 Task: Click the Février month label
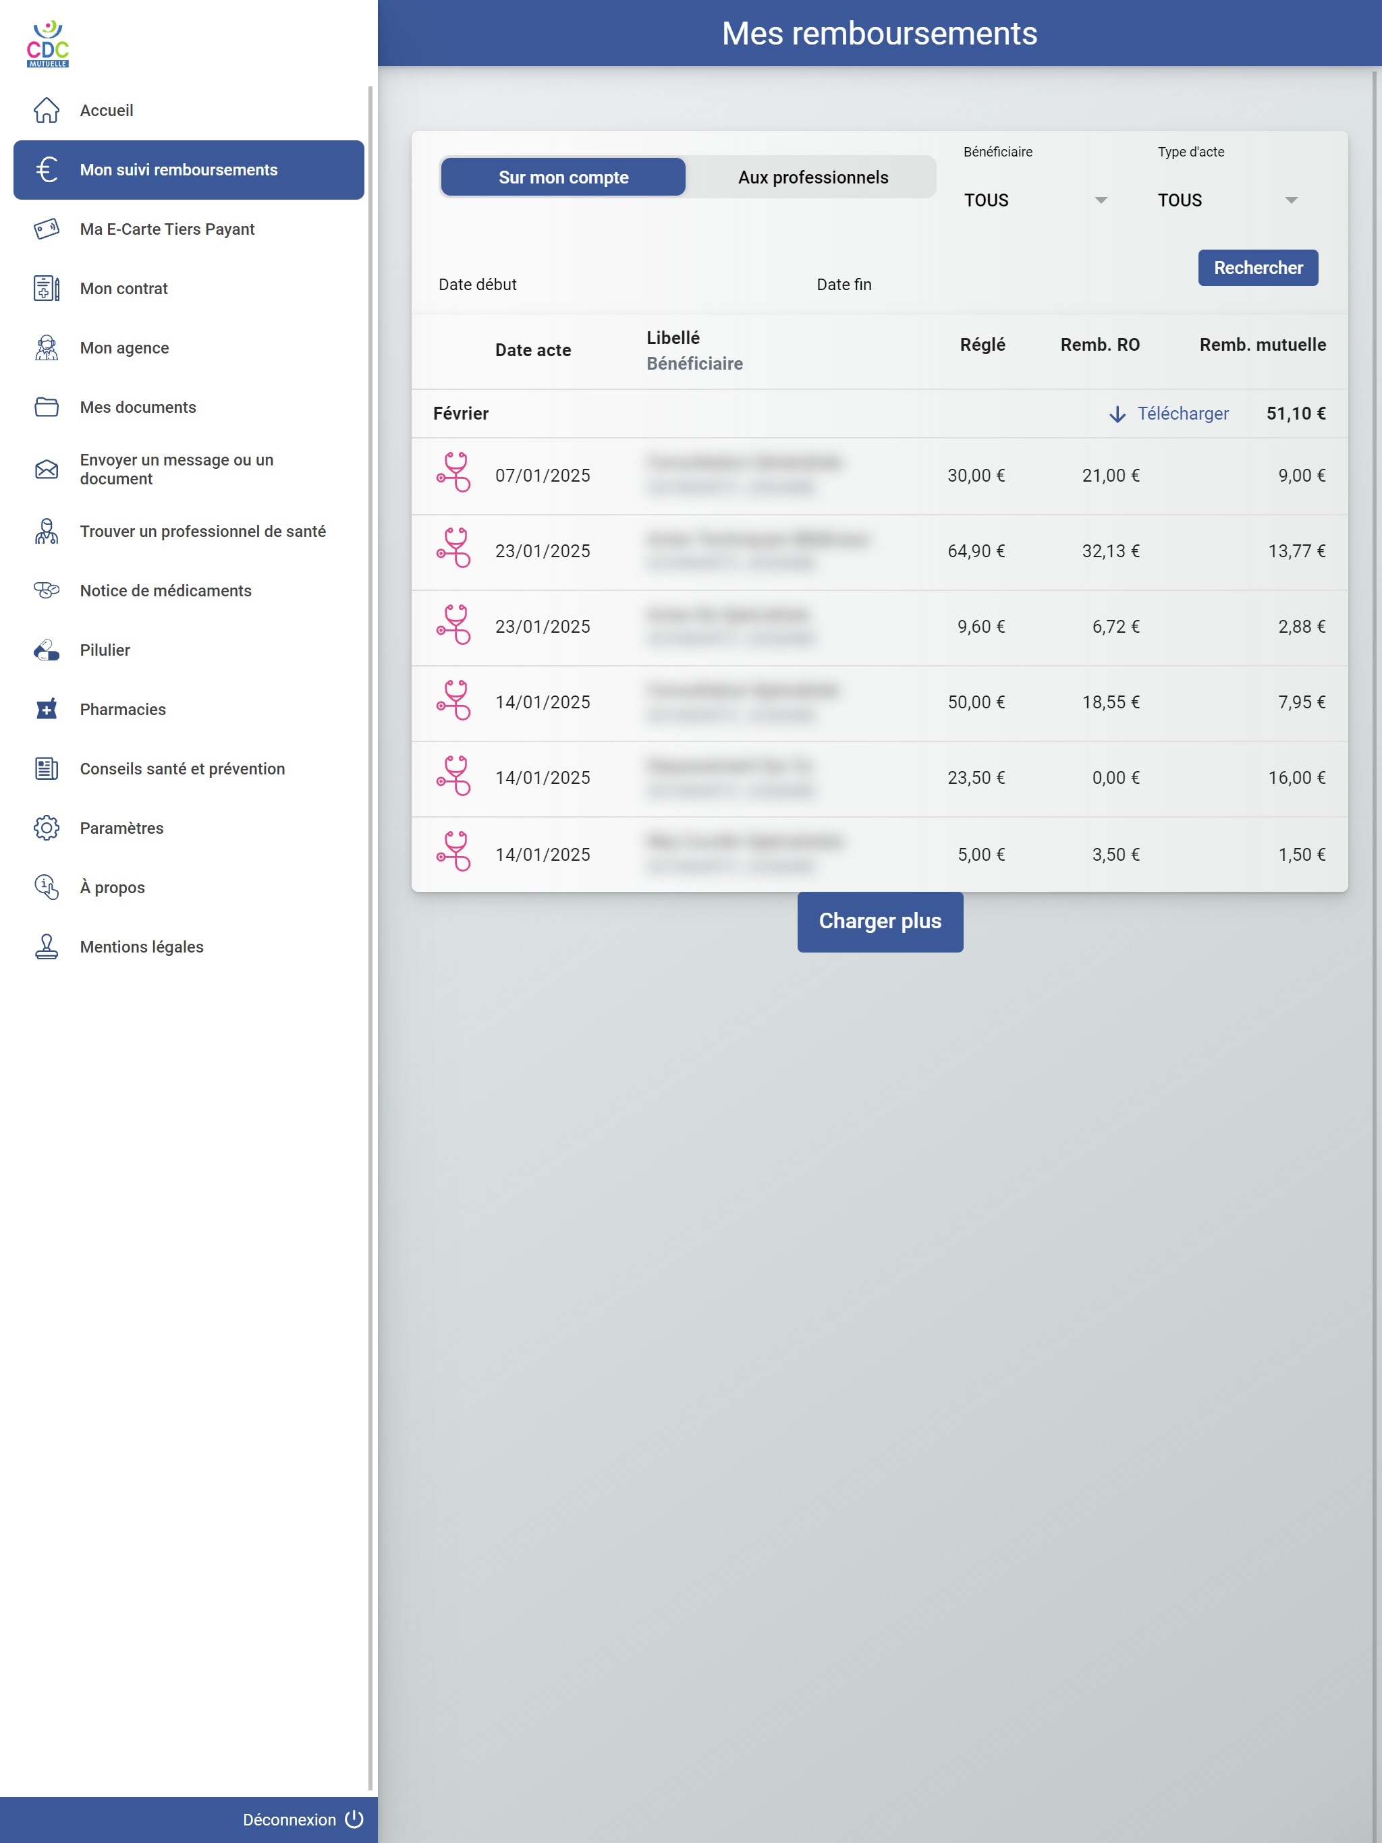461,414
